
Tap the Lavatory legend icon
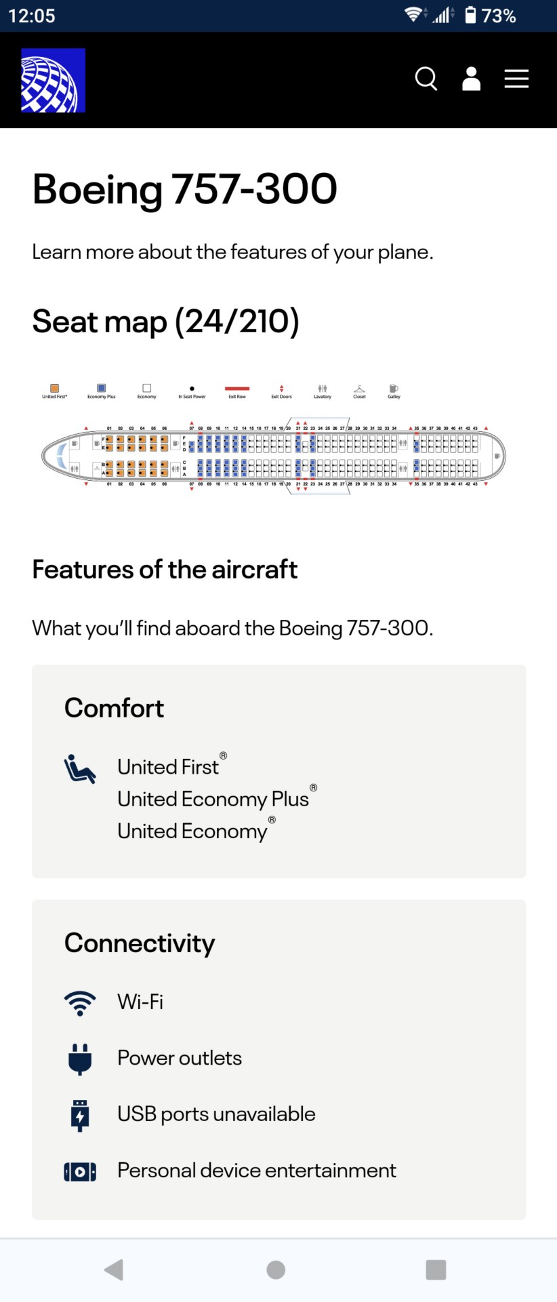[323, 389]
